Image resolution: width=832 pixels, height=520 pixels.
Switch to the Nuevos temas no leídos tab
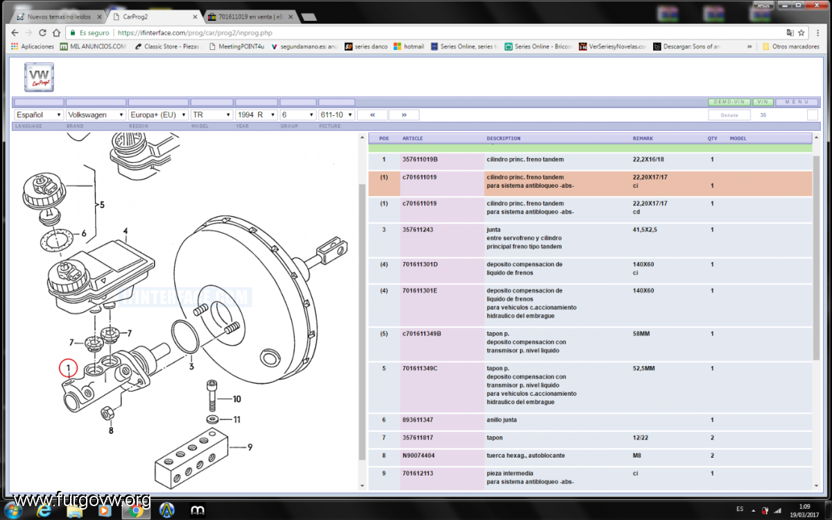coord(58,15)
